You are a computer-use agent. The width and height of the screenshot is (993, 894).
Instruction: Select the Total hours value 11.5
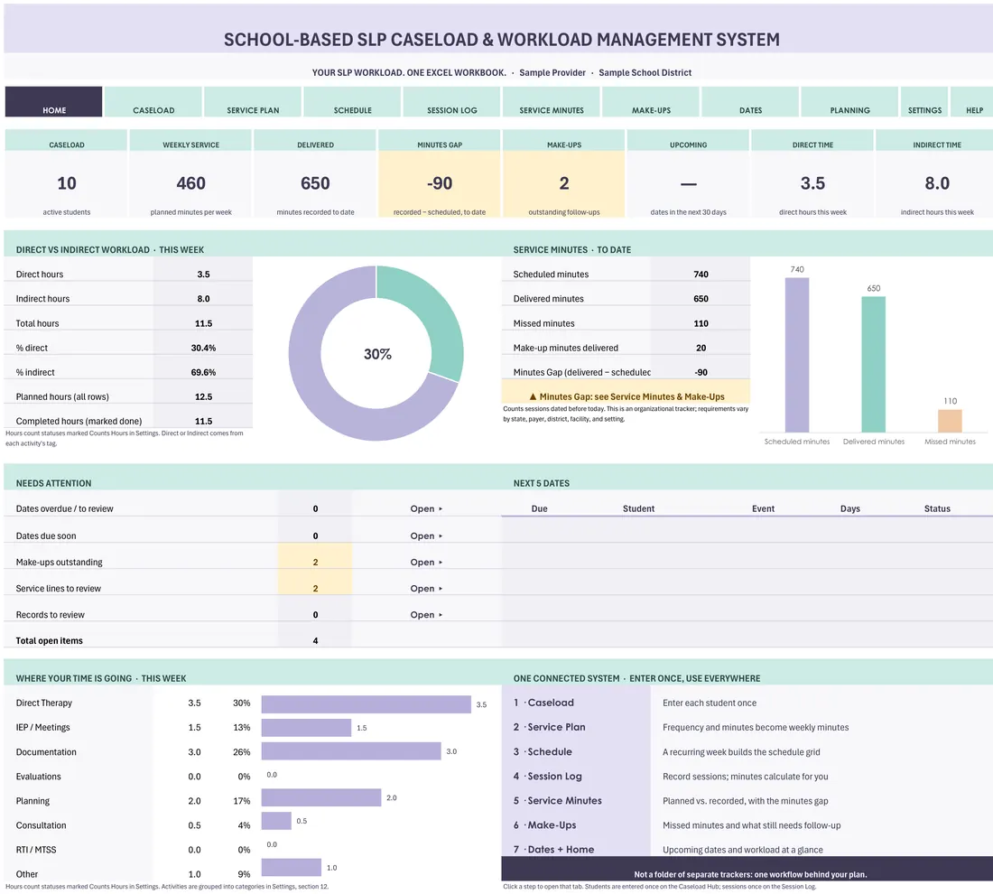[203, 324]
